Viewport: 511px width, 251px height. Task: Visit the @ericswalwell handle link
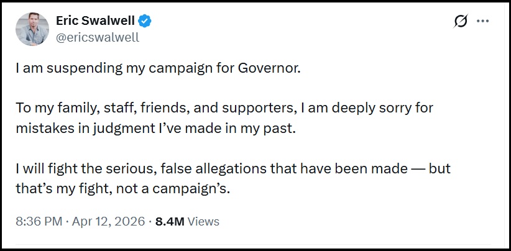97,37
